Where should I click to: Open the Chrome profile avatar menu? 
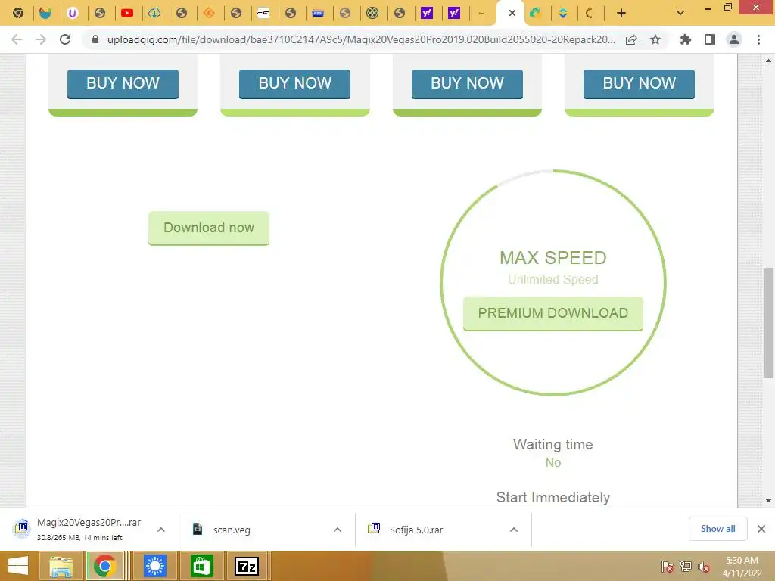point(734,39)
